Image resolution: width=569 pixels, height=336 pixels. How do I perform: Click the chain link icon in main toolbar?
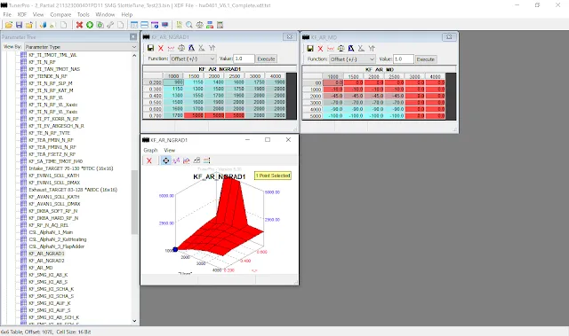[x=110, y=25]
